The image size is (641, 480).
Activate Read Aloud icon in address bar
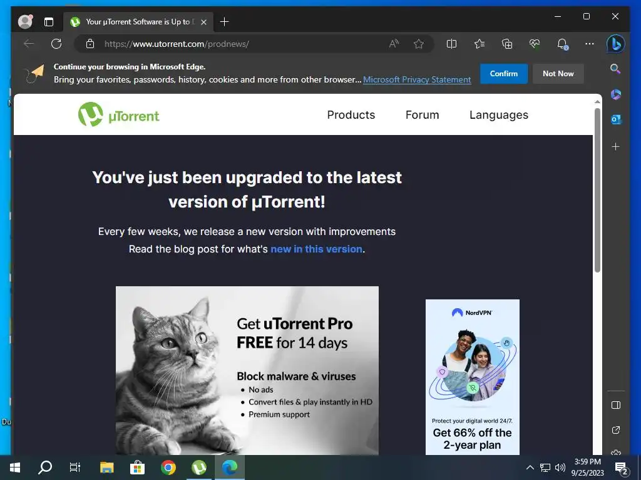[394, 44]
